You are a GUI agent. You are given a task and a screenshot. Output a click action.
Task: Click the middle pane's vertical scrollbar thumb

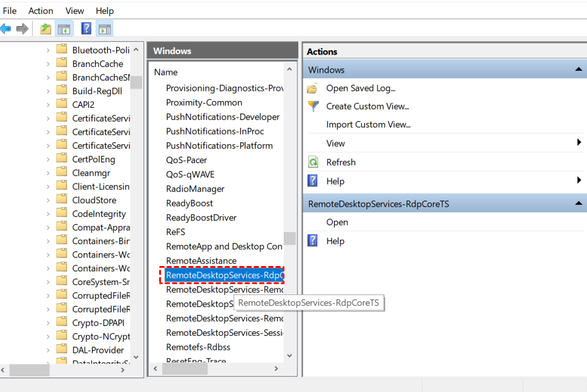(x=290, y=238)
